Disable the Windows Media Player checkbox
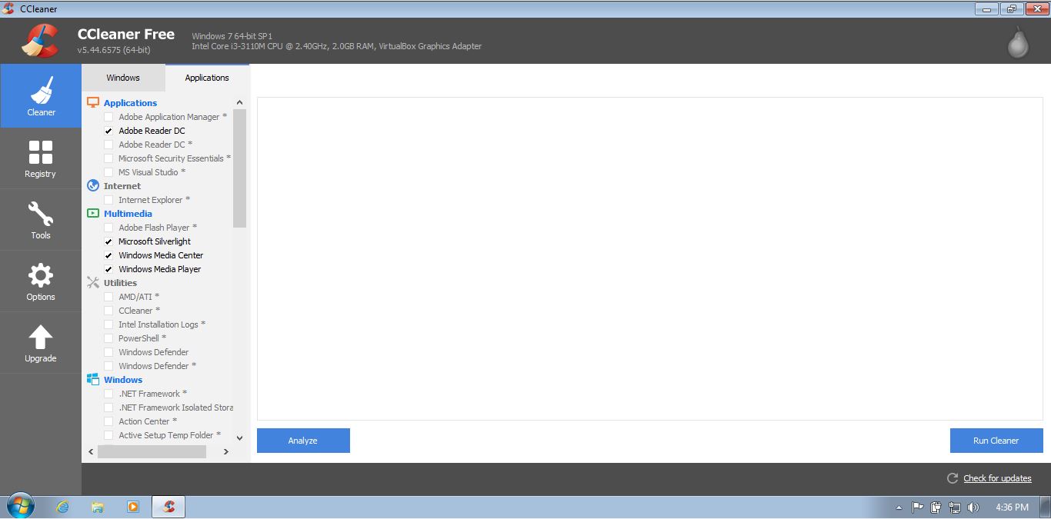This screenshot has width=1051, height=519. (108, 268)
